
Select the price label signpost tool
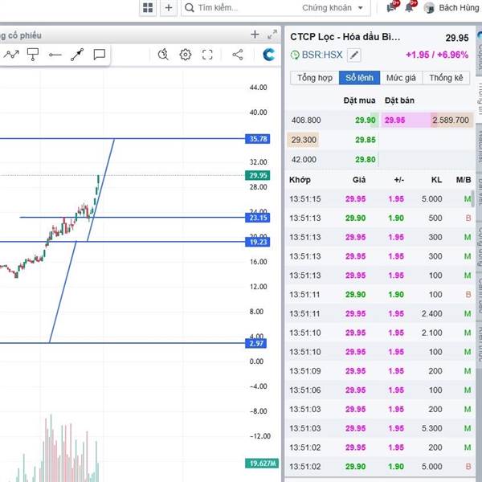33,55
